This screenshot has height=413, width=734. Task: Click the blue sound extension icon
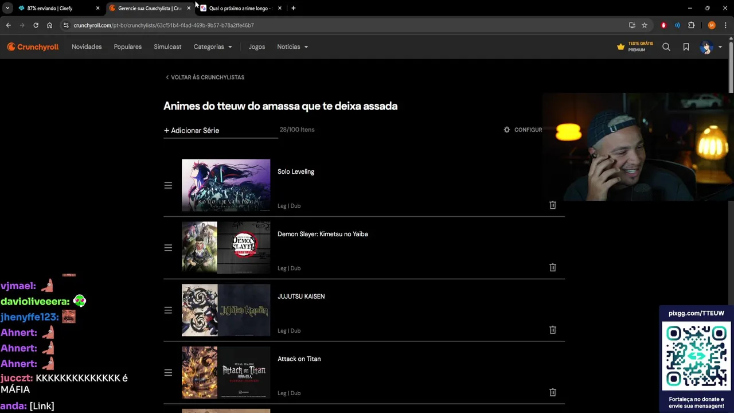677,25
